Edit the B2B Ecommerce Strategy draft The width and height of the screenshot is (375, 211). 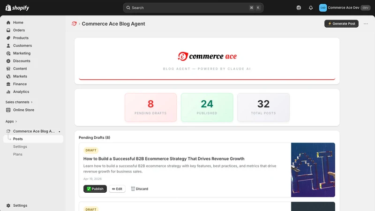[x=117, y=189]
